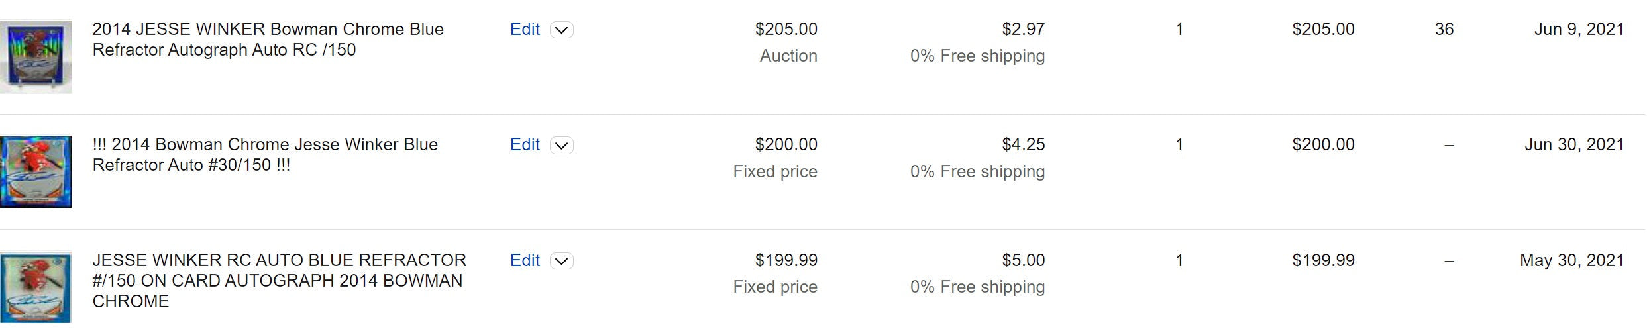1647x333 pixels.
Task: Edit the $205.00 auction listing
Action: (525, 30)
